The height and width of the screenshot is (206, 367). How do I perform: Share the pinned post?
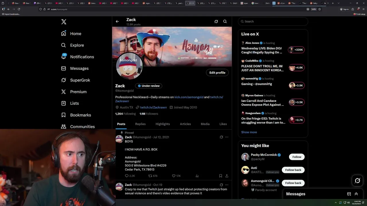click(227, 176)
